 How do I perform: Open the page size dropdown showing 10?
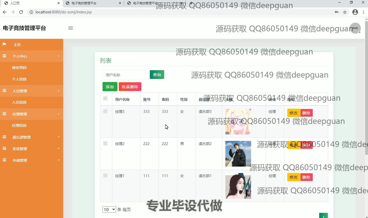(x=109, y=209)
